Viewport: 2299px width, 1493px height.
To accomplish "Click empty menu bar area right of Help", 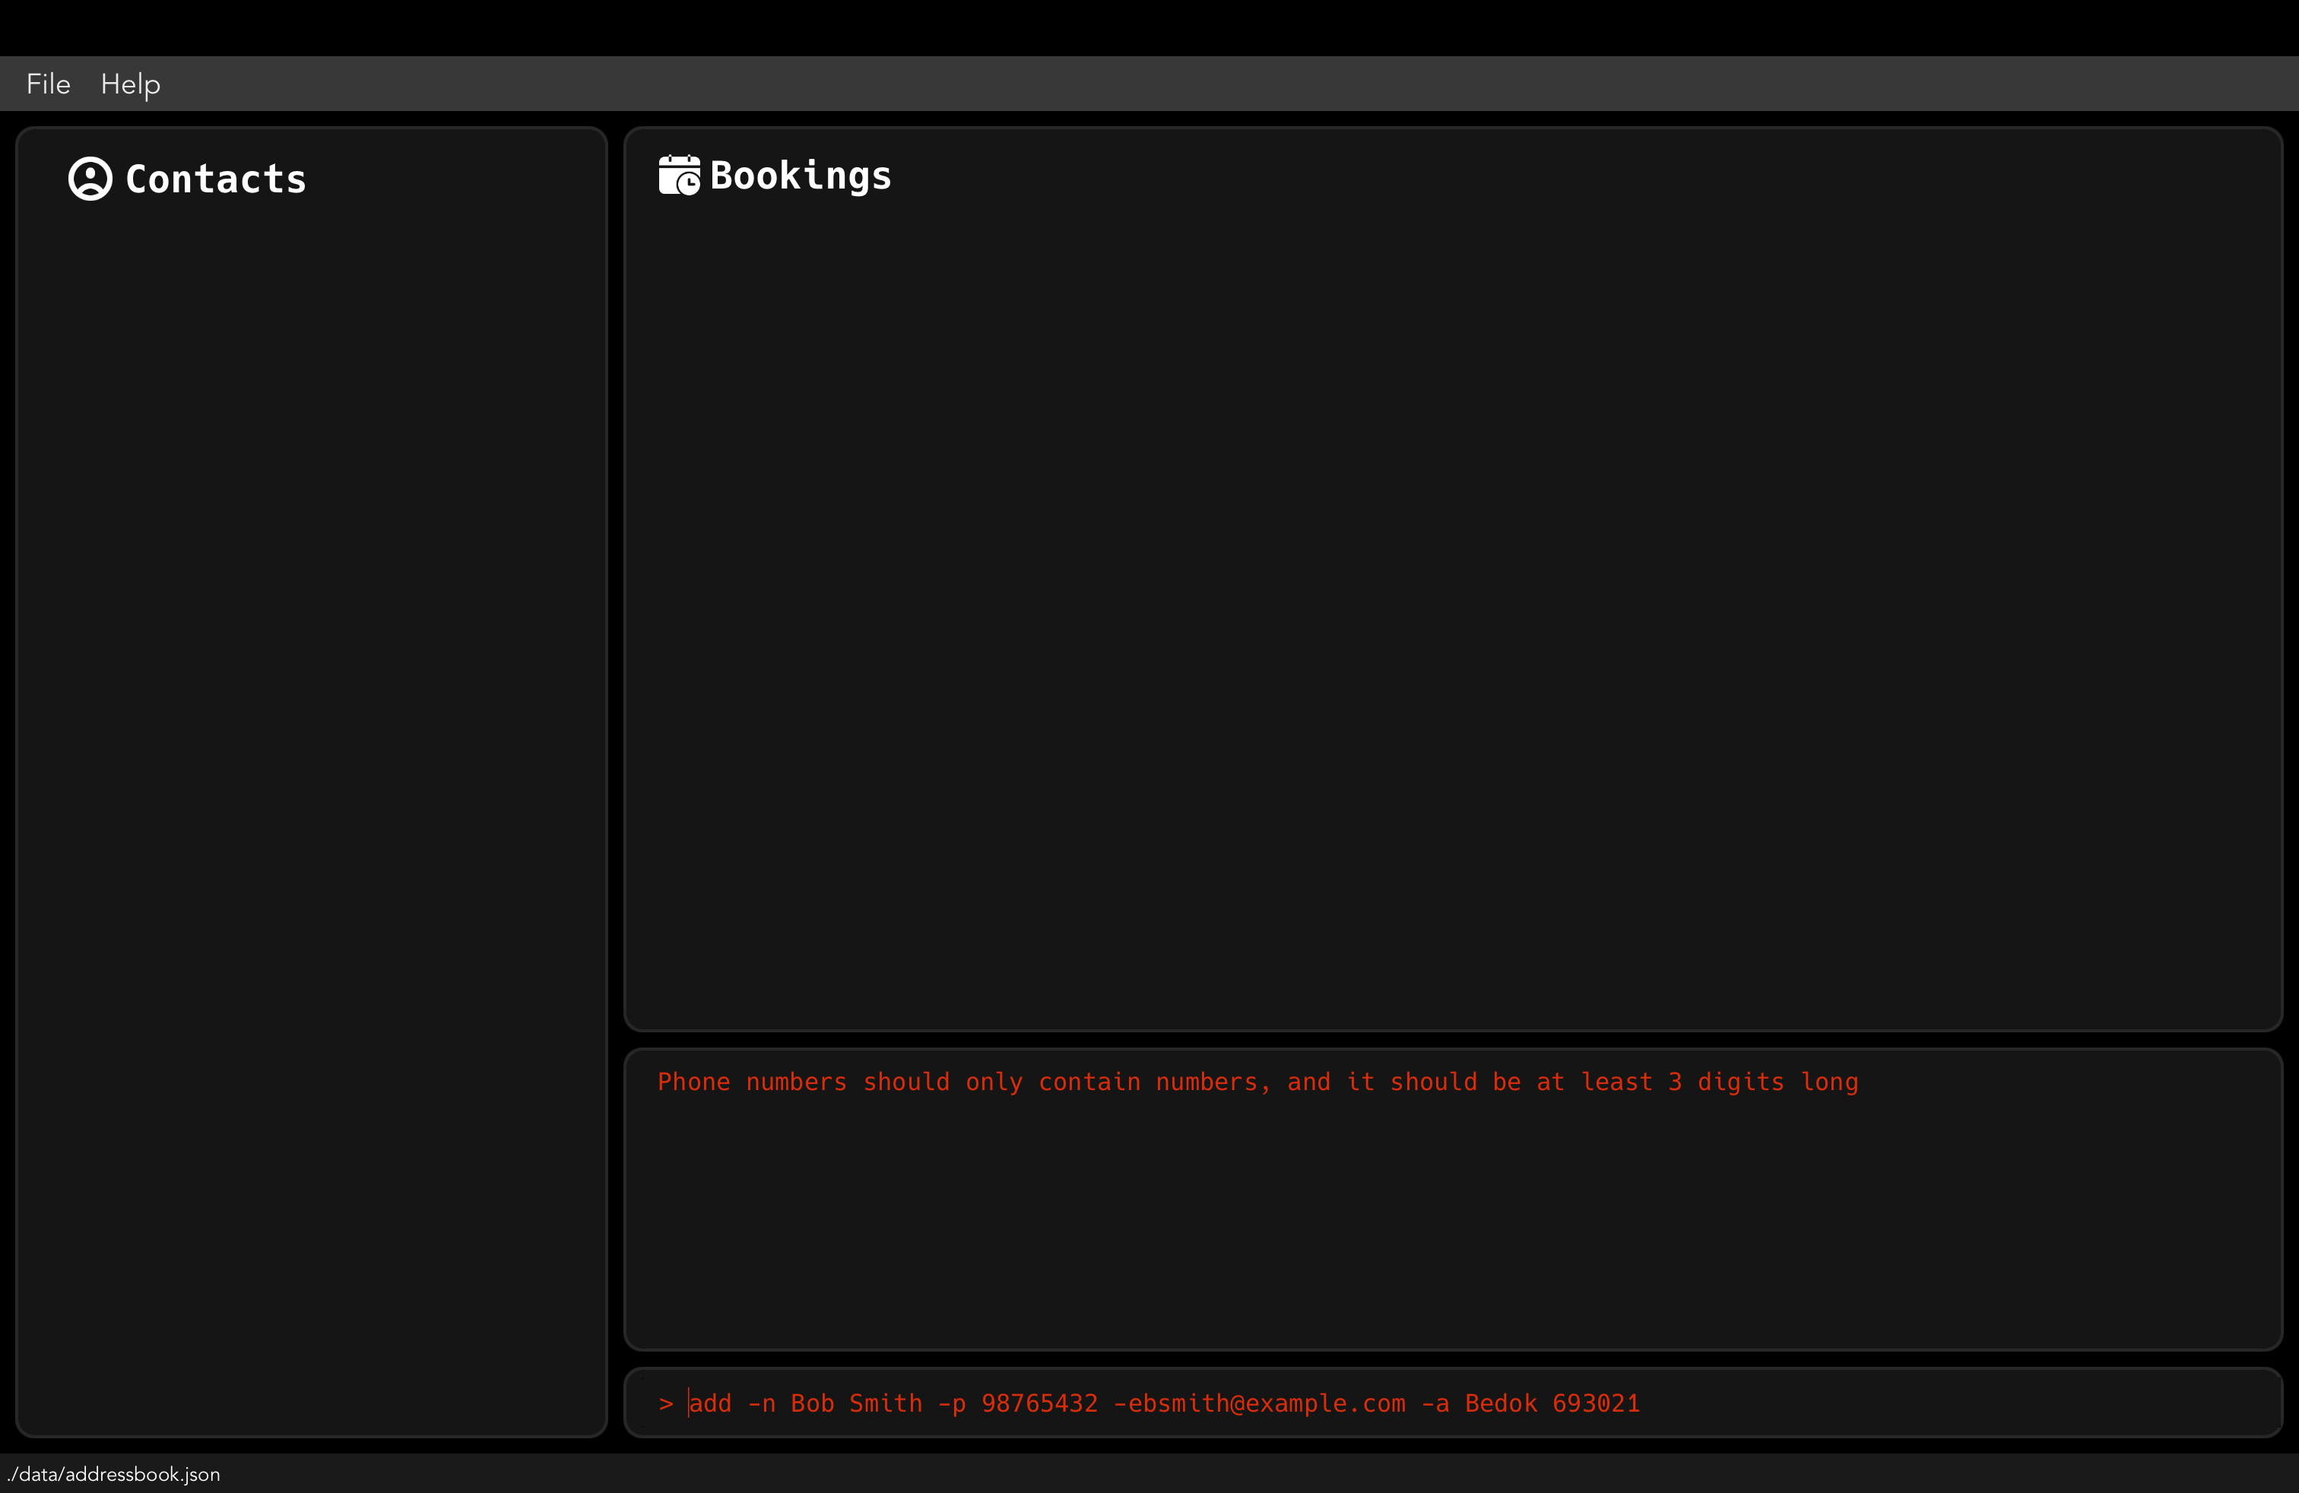I will pos(1159,84).
